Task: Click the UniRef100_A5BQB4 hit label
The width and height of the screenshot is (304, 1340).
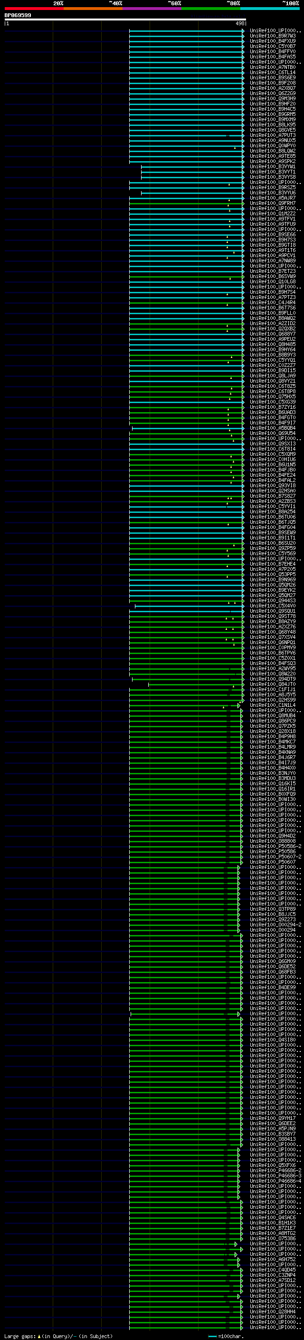Action: 273,428
